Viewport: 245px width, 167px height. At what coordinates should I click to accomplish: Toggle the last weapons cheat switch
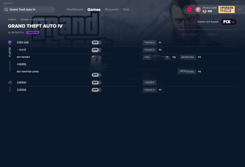[x=96, y=90]
